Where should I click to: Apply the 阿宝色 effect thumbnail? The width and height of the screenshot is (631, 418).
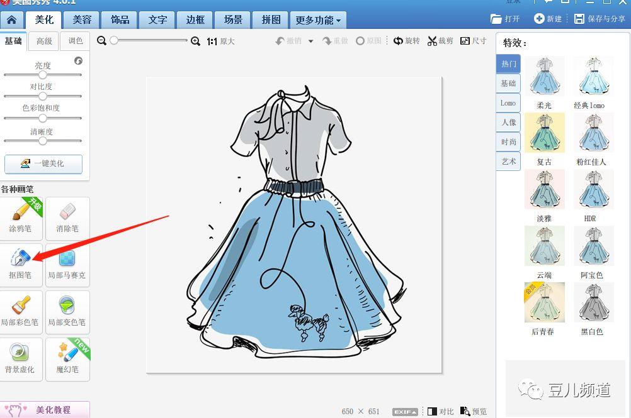tap(594, 246)
